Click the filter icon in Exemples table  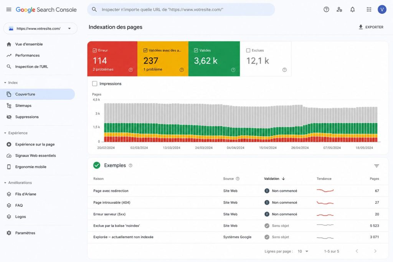click(376, 166)
